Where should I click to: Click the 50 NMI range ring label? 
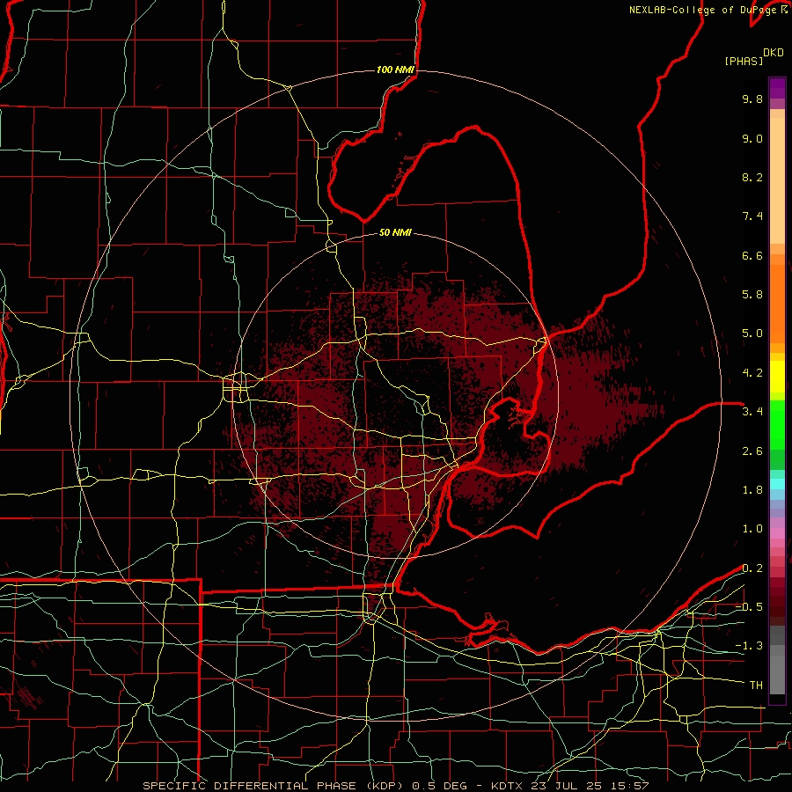pos(395,232)
